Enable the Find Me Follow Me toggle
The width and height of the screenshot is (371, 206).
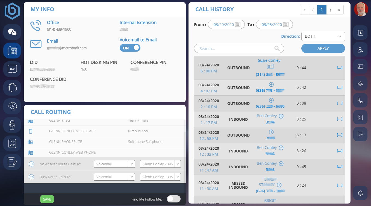pyautogui.click(x=174, y=199)
